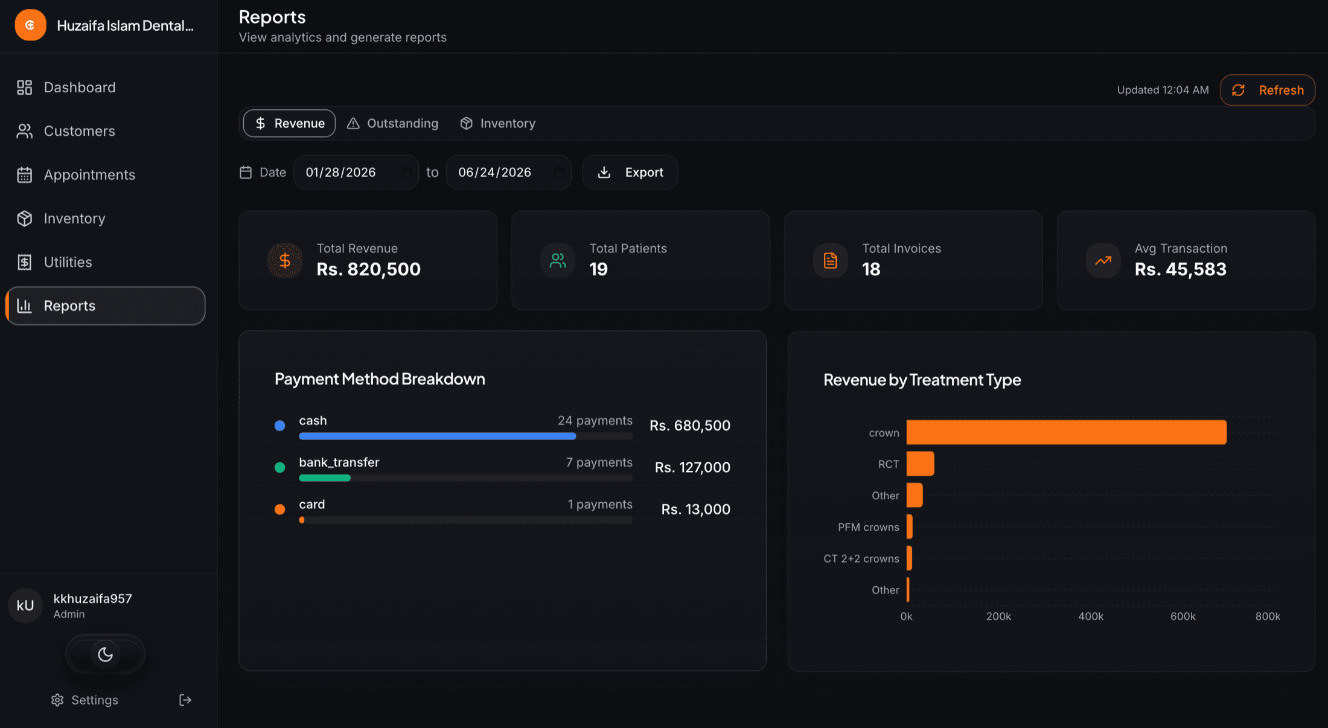The width and height of the screenshot is (1328, 728).
Task: Click the crown bar in revenue chart
Action: (x=1067, y=432)
